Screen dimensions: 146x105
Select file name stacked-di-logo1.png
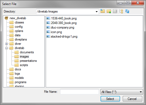pos(64,37)
